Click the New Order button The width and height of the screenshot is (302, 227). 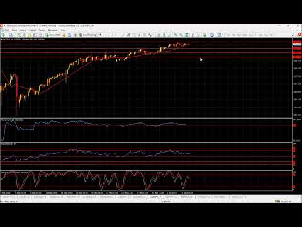click(53, 35)
